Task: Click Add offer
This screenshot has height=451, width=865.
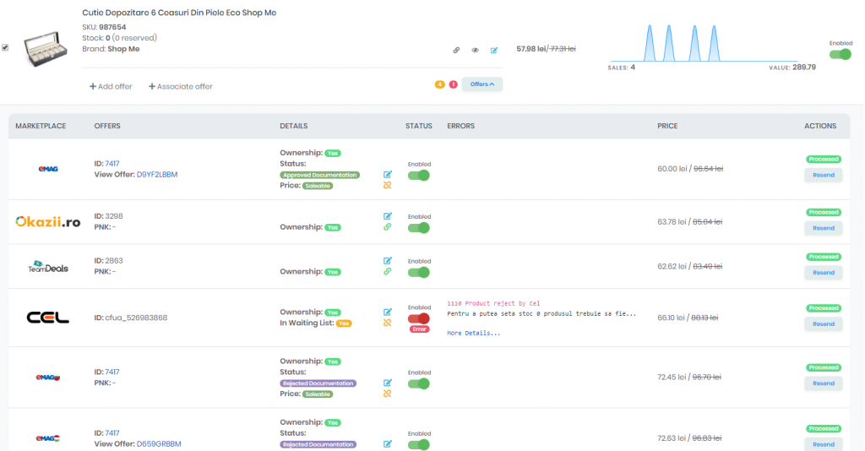Action: pyautogui.click(x=111, y=86)
